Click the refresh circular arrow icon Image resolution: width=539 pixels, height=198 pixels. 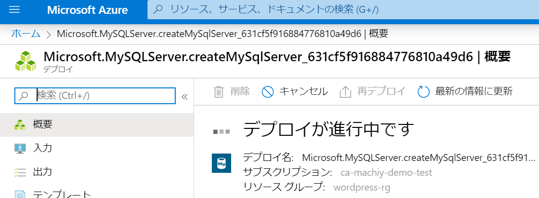tap(424, 91)
